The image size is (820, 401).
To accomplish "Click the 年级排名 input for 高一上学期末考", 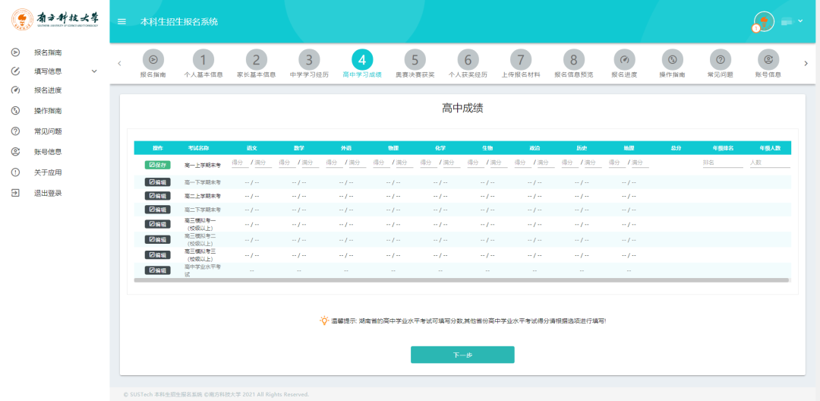I will tap(723, 163).
